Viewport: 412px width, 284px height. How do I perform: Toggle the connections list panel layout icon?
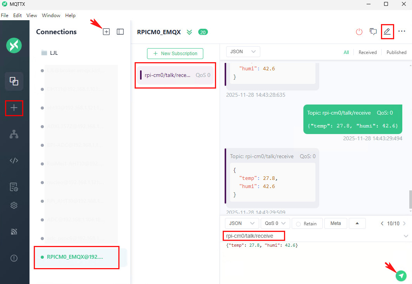[x=120, y=32]
